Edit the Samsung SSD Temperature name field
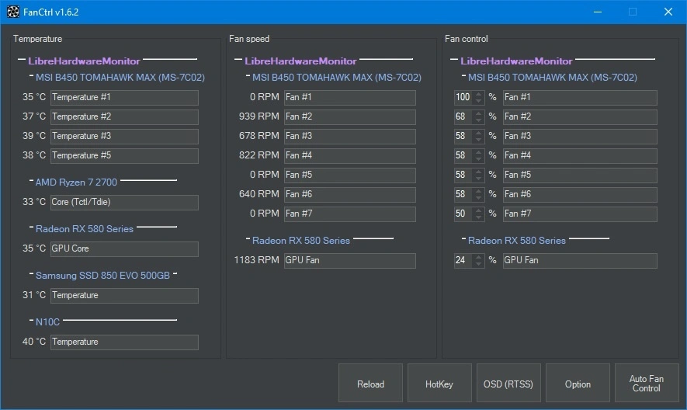The height and width of the screenshot is (410, 687). coord(124,295)
